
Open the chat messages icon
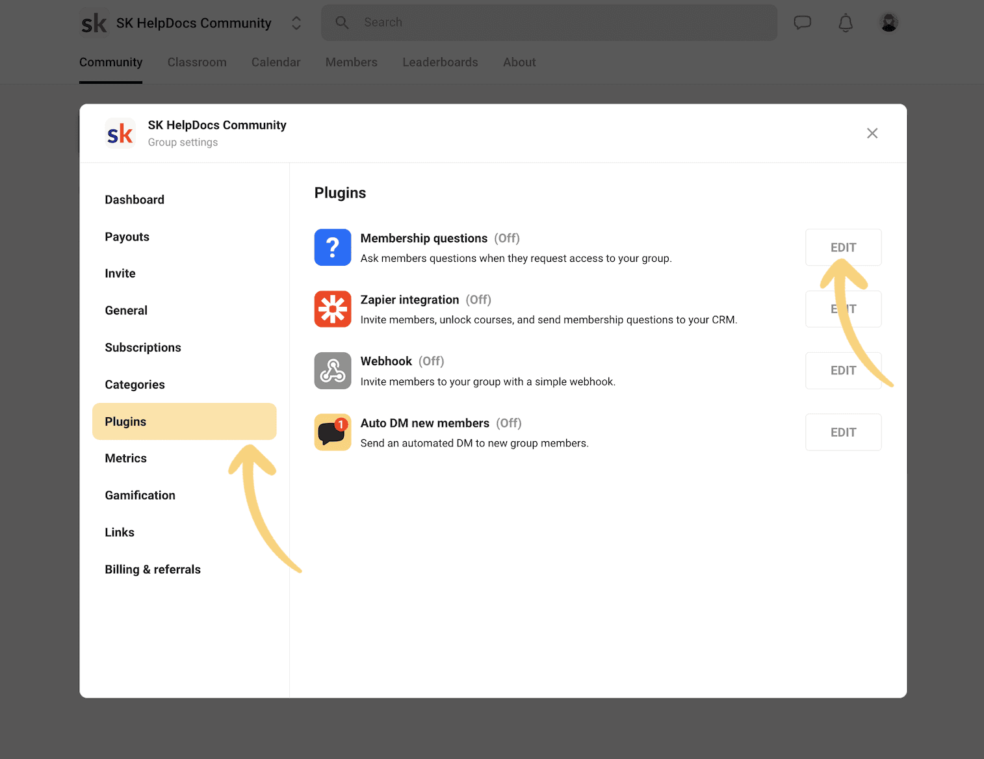coord(802,23)
